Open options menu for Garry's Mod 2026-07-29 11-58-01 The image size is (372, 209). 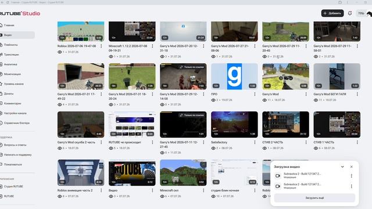point(357,46)
